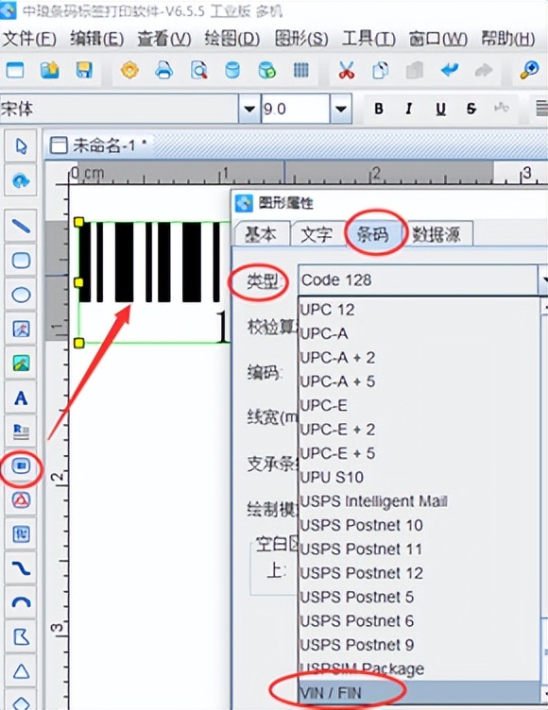Toggle Underline formatting
This screenshot has height=710, width=548.
tap(440, 109)
